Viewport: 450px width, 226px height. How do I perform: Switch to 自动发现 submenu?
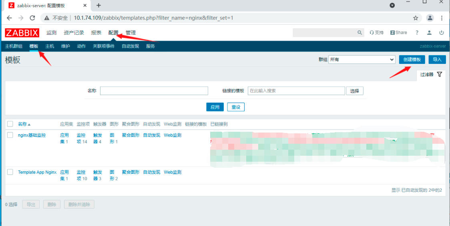[130, 46]
